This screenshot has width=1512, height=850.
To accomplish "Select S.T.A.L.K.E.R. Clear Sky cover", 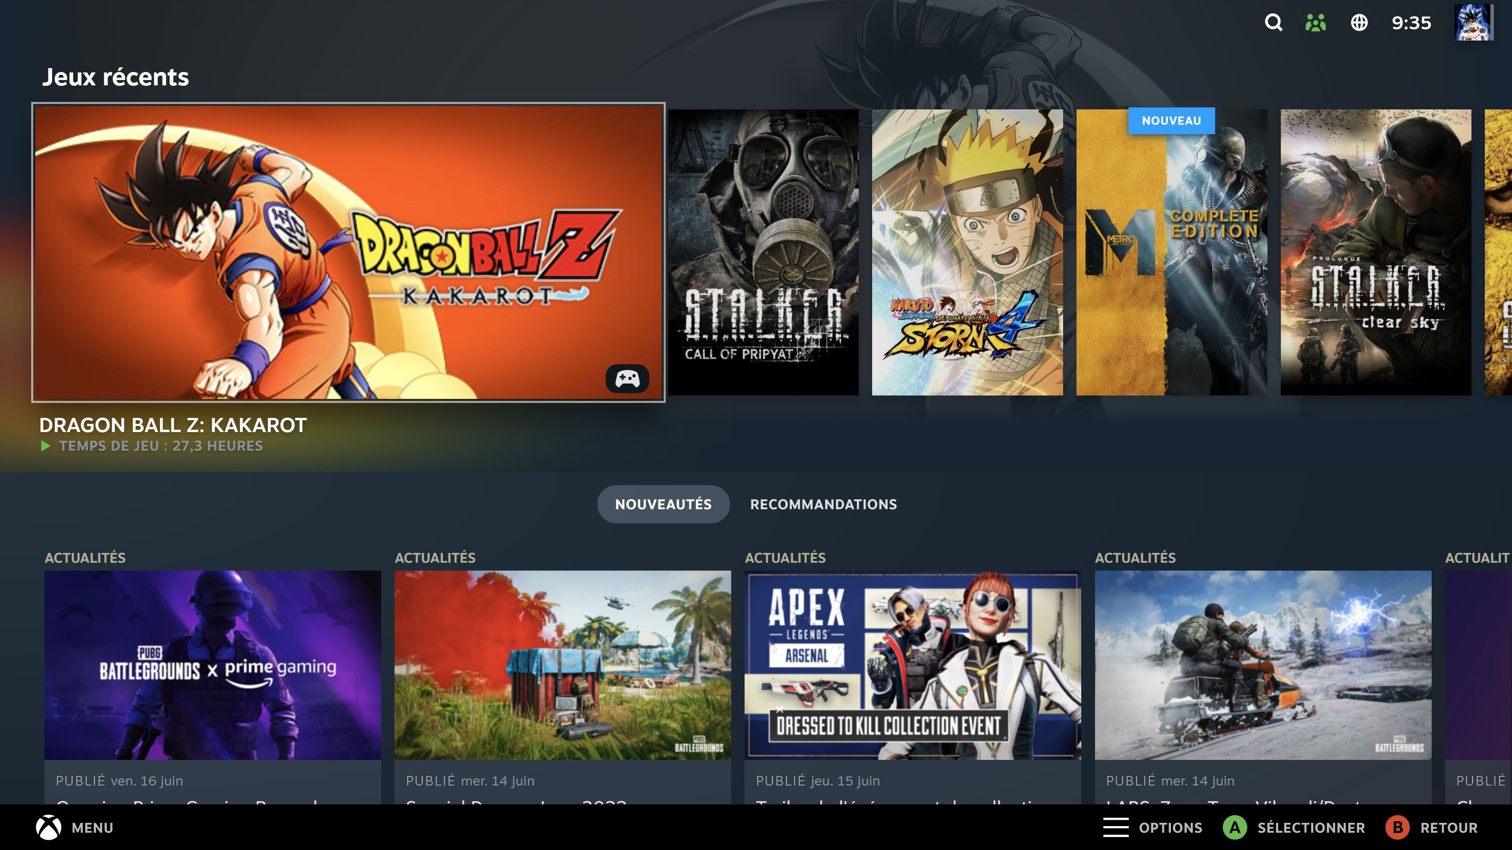I will 1375,252.
